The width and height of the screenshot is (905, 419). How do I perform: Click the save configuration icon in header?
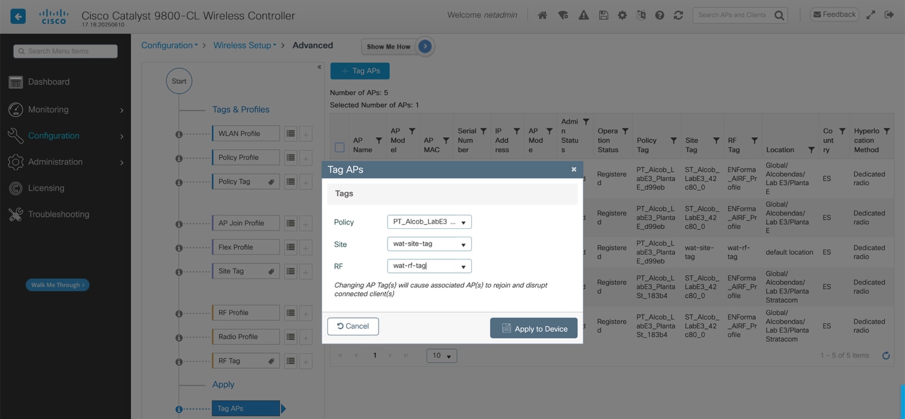coord(603,14)
